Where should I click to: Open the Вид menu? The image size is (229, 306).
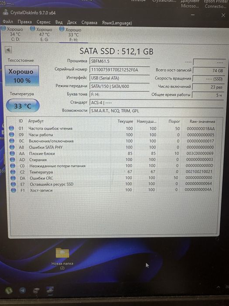click(59, 22)
